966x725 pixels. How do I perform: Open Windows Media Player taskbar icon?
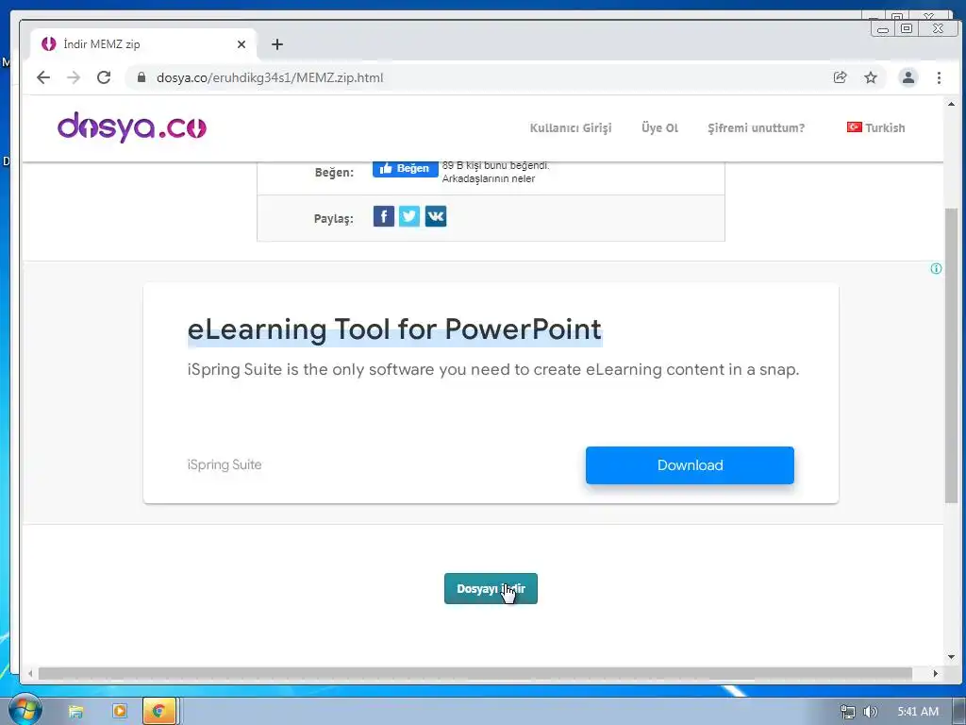120,711
